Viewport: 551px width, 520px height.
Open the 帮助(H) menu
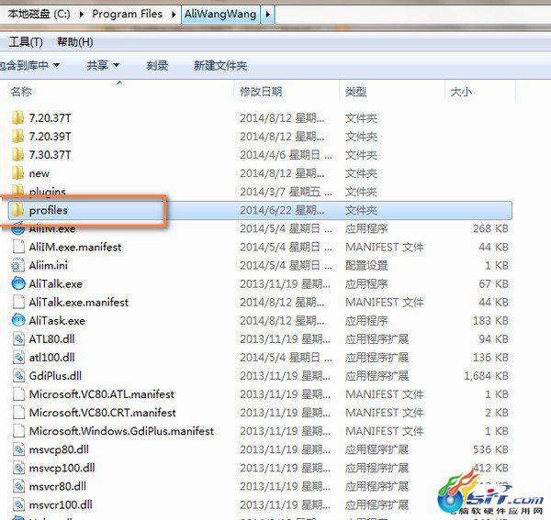(75, 42)
